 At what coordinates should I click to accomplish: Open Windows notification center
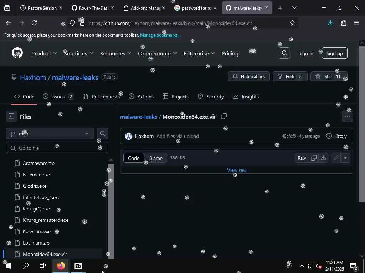[x=354, y=266]
